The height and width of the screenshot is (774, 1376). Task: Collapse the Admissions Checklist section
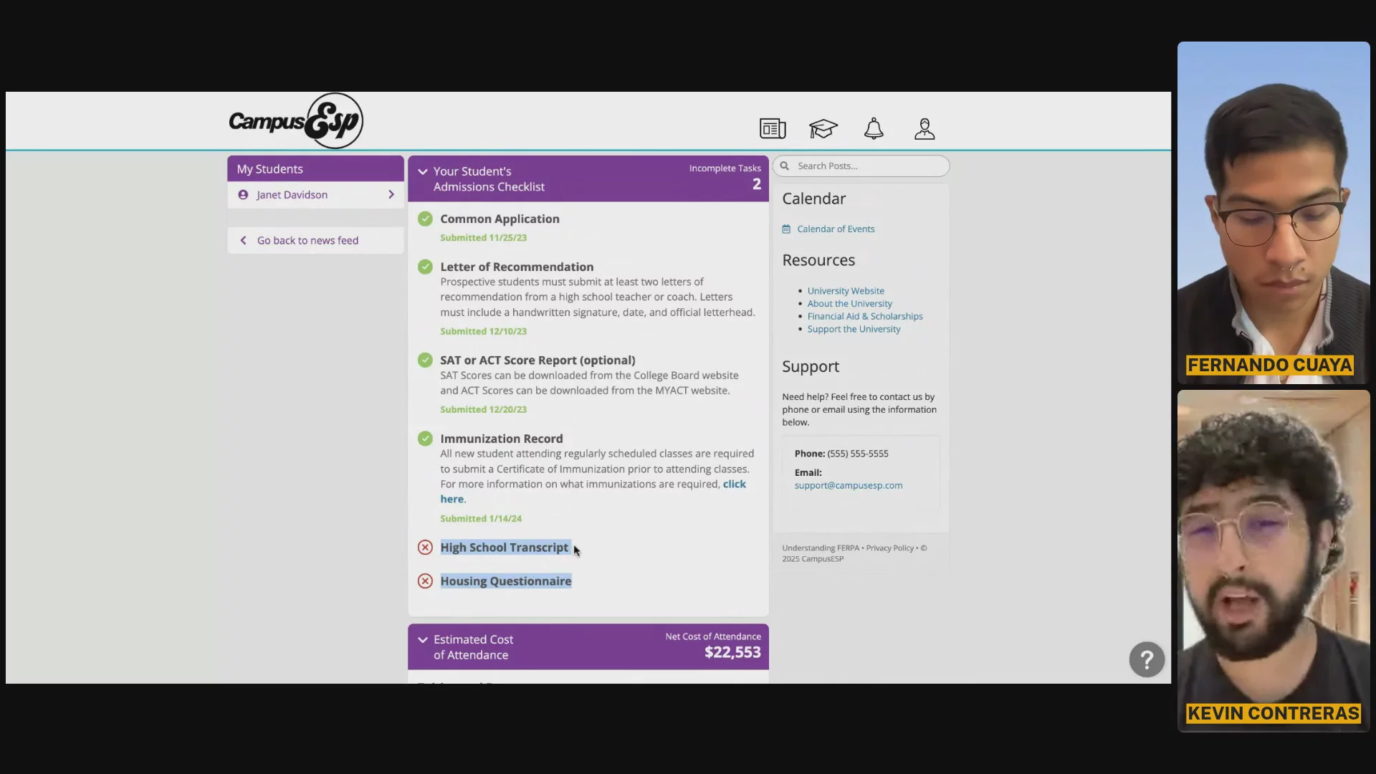[423, 172]
